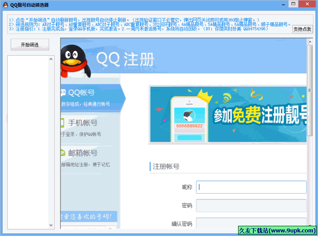The height and width of the screenshot is (236, 318).
Task: Click the browser pane scroll up arrow
Action: (310, 42)
